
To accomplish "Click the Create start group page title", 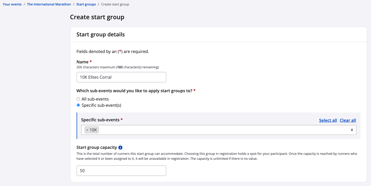I will [x=97, y=17].
